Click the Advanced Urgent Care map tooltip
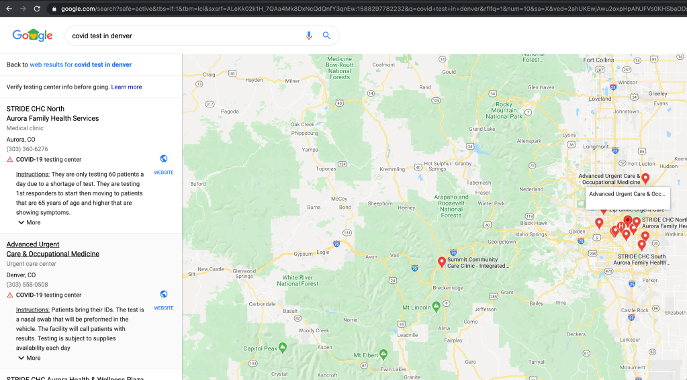This screenshot has width=687, height=380. (627, 194)
